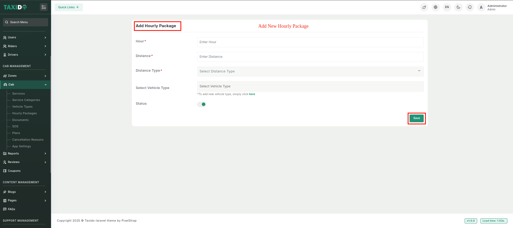The image size is (513, 228).
Task: Toggle the Status switch
Action: point(202,104)
